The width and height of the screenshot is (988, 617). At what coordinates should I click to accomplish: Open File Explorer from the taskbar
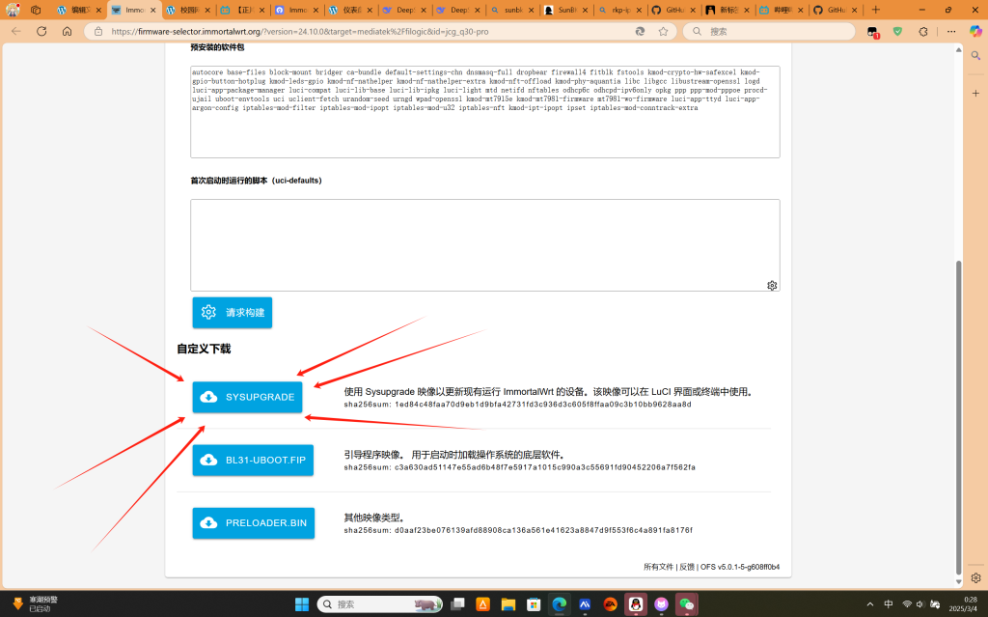point(508,604)
